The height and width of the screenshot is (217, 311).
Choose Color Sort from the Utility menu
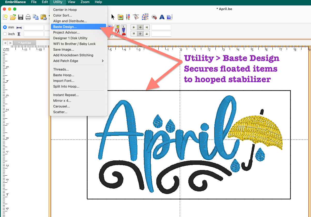pyautogui.click(x=63, y=15)
